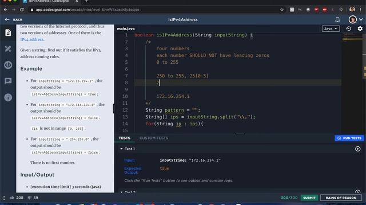Open Chrome's three-dot menu
366x205 pixels.
click(361, 10)
